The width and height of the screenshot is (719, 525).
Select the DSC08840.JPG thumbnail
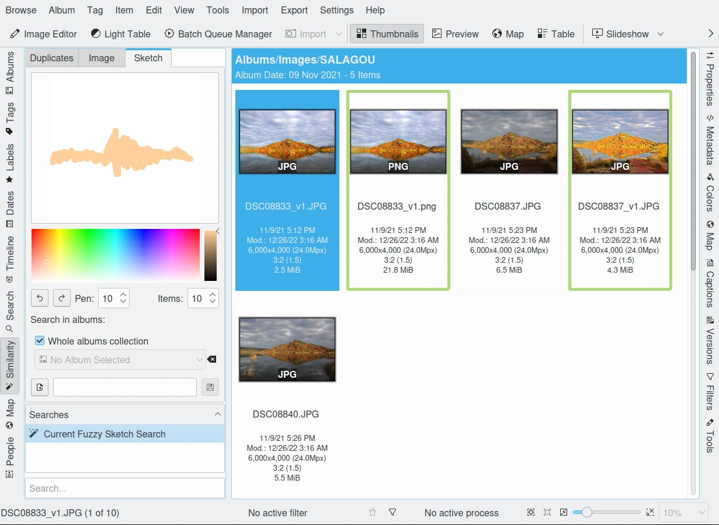tap(287, 350)
